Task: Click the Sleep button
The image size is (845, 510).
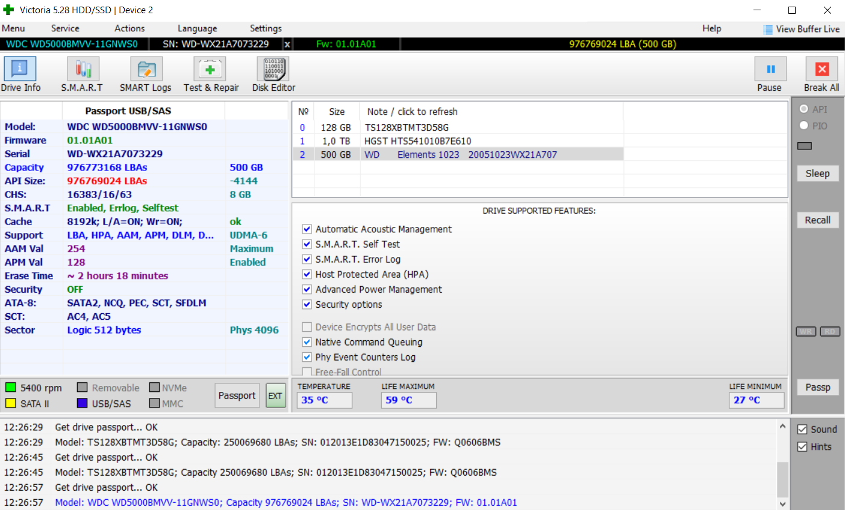Action: click(x=818, y=173)
